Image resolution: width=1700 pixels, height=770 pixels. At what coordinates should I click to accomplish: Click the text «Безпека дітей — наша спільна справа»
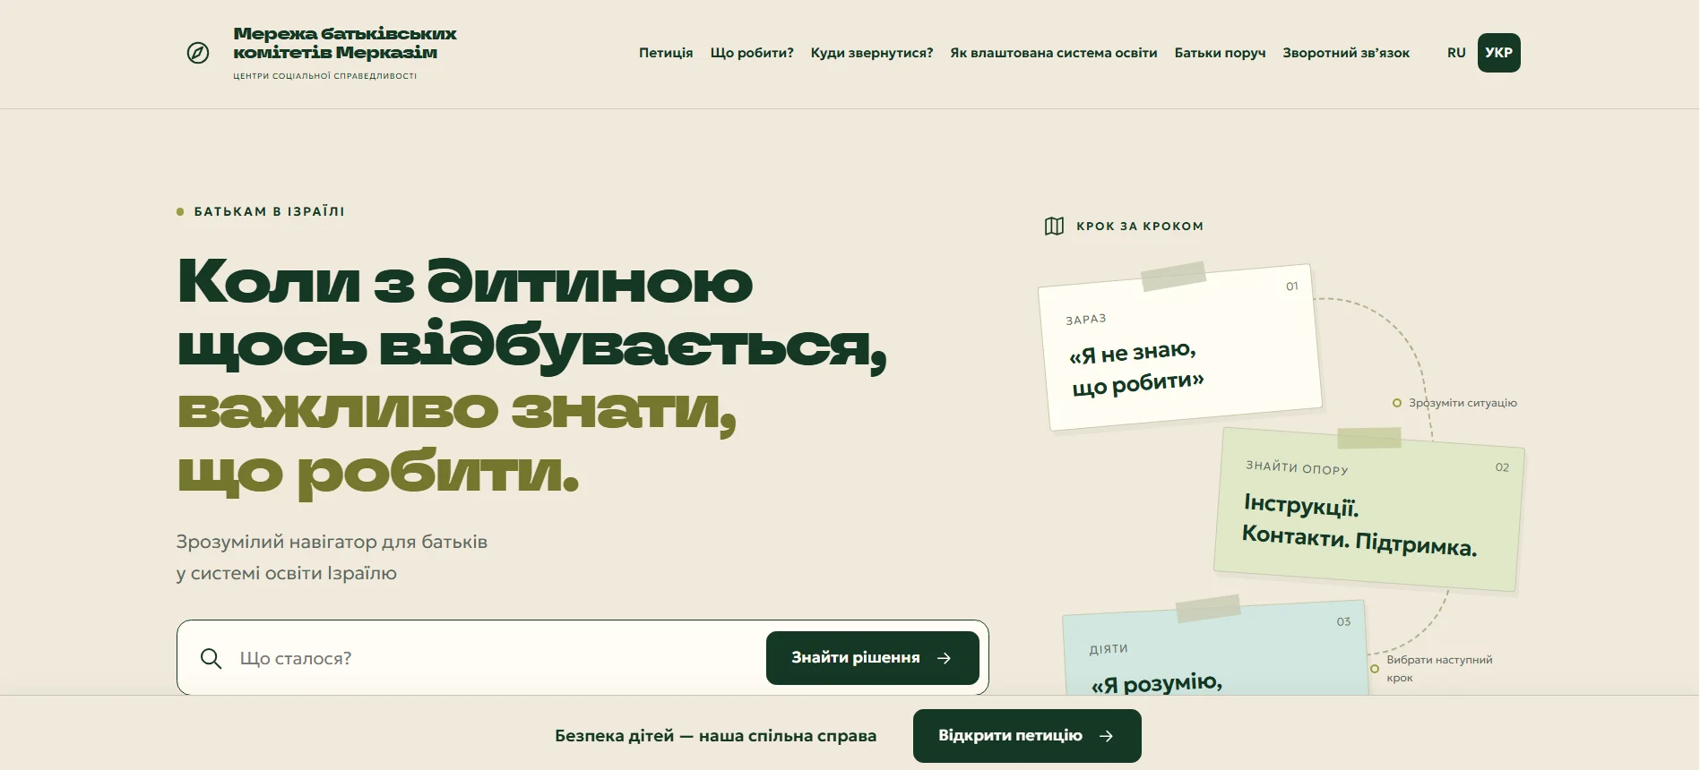coord(715,736)
